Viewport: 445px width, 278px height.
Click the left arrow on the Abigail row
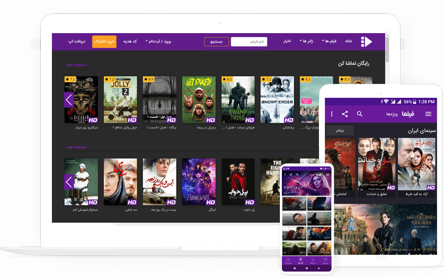(69, 182)
